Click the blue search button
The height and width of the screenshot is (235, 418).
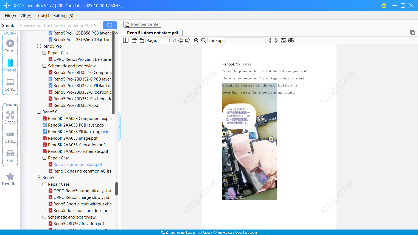point(110,25)
